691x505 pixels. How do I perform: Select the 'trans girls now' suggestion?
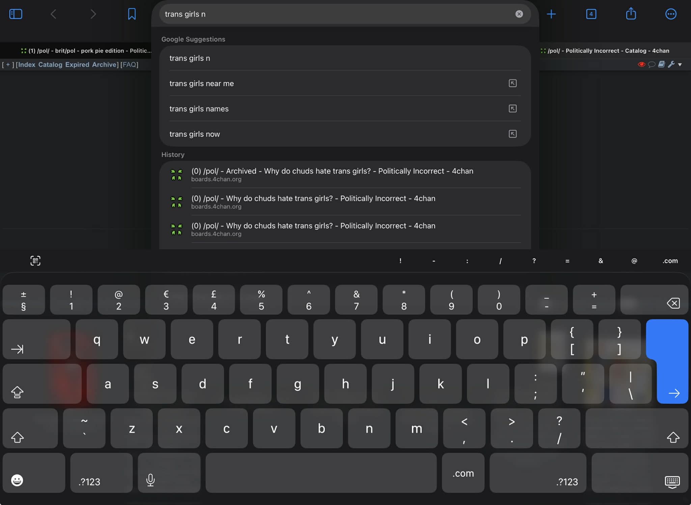[x=195, y=134]
